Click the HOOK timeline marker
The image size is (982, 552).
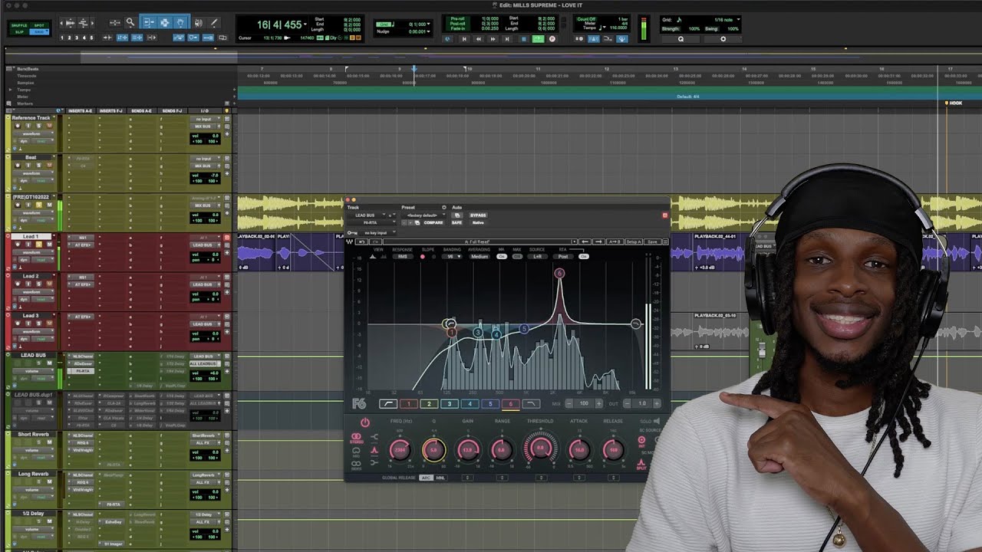tap(954, 103)
